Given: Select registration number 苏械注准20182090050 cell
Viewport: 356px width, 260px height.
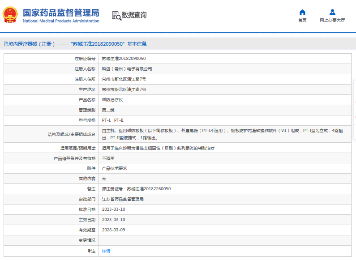Looking at the screenshot, I should (124, 59).
